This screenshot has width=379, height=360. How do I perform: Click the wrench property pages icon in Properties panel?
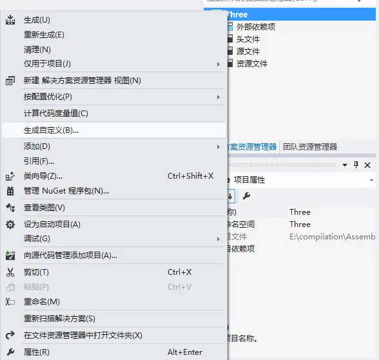pyautogui.click(x=246, y=195)
